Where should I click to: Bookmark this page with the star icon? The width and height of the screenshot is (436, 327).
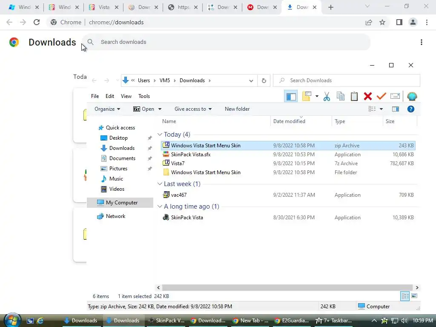tap(382, 22)
